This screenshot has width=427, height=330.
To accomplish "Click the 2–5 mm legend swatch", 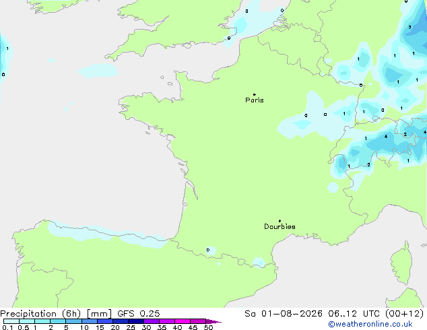I will [x=58, y=321].
